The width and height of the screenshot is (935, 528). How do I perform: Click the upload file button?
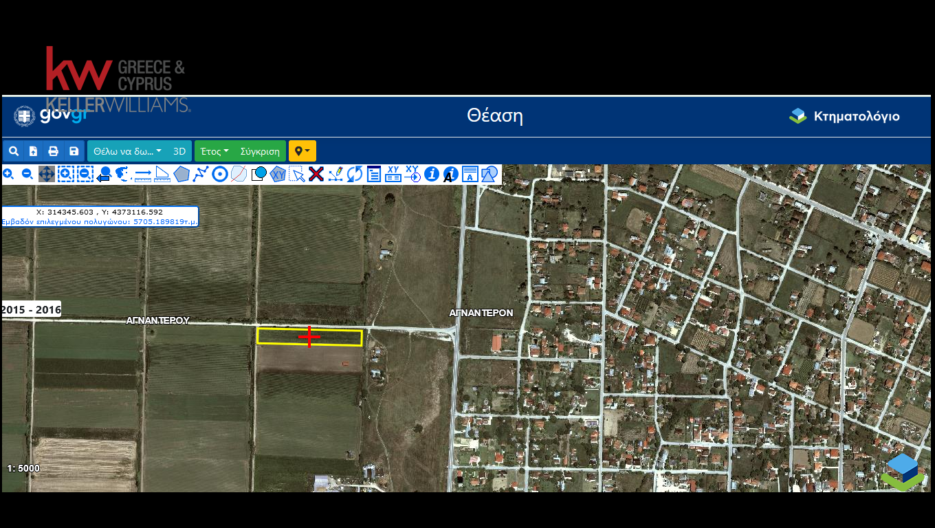[x=34, y=151]
